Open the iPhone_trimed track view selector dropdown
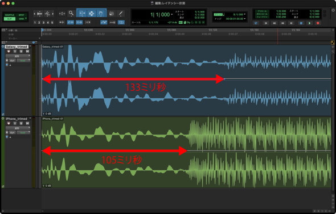This screenshot has width=336, height=214. pos(18,128)
